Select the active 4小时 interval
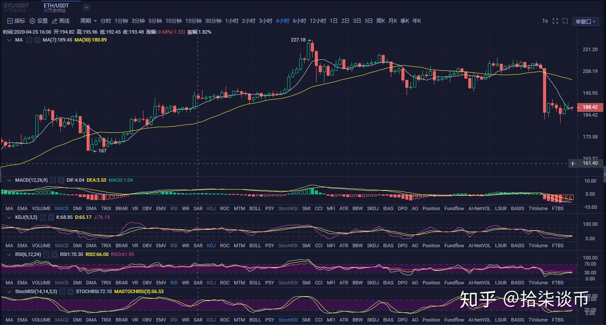The image size is (606, 325). coord(282,21)
